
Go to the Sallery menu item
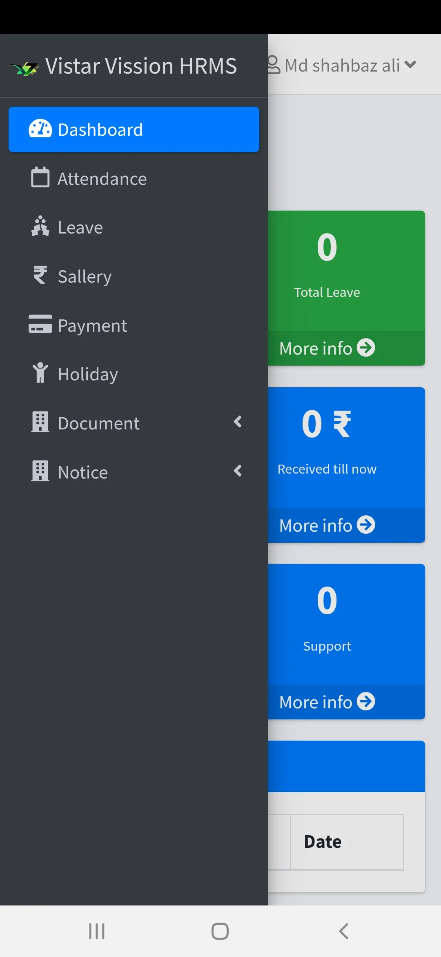(x=85, y=276)
